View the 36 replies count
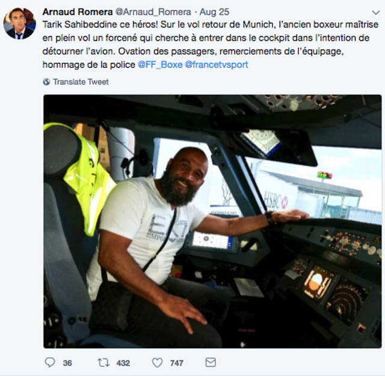385x376 pixels. (67, 363)
